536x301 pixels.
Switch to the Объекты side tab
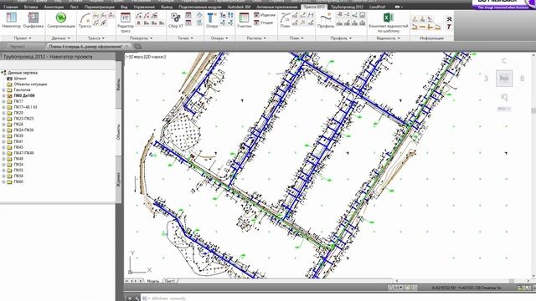pyautogui.click(x=119, y=132)
